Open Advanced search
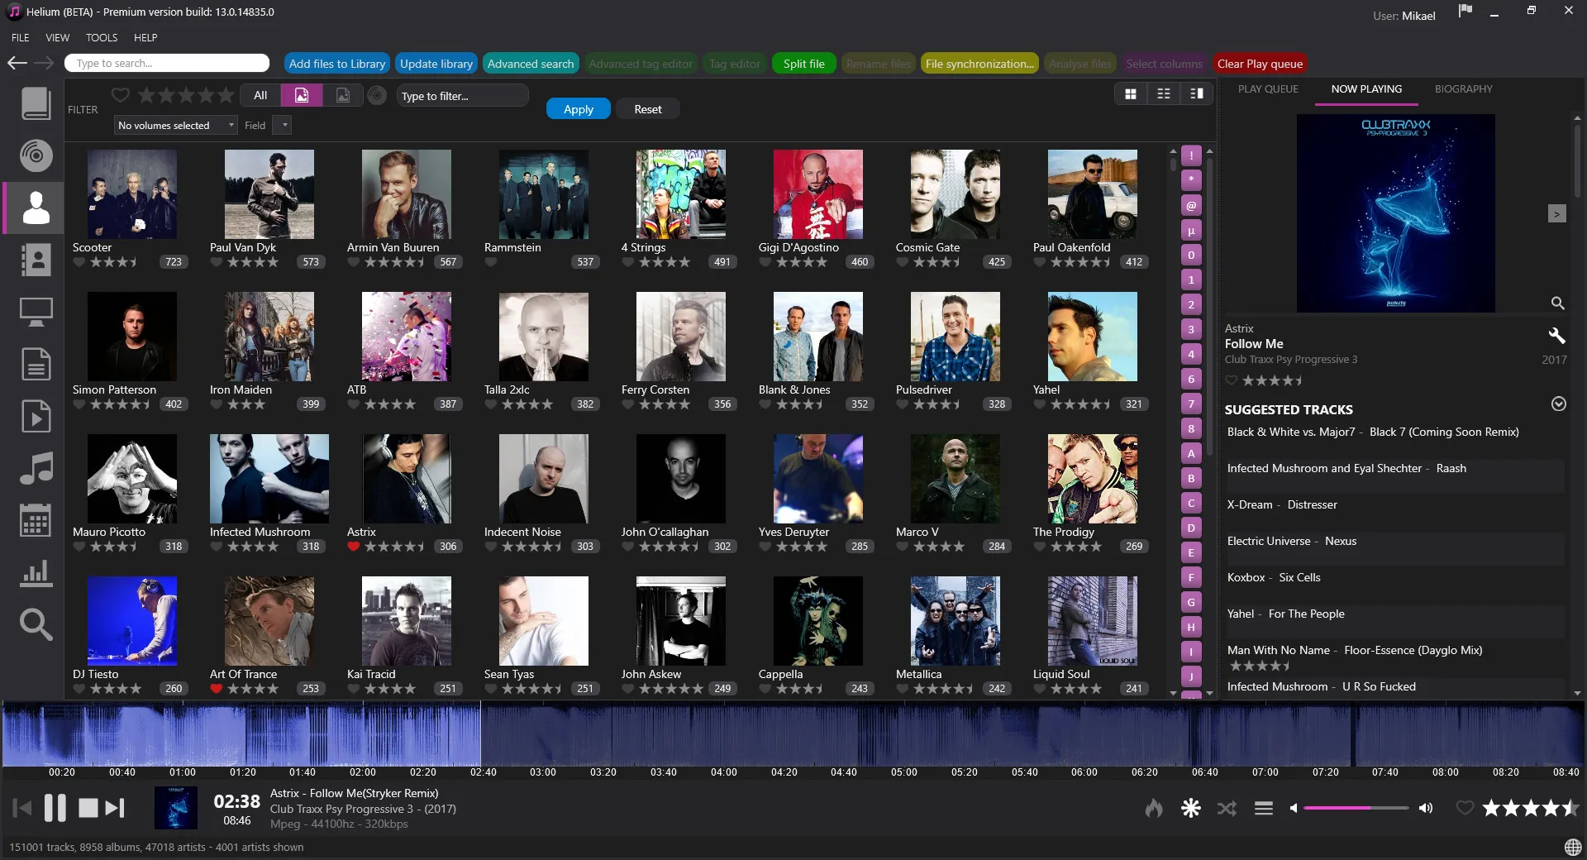The height and width of the screenshot is (860, 1587). pyautogui.click(x=531, y=64)
